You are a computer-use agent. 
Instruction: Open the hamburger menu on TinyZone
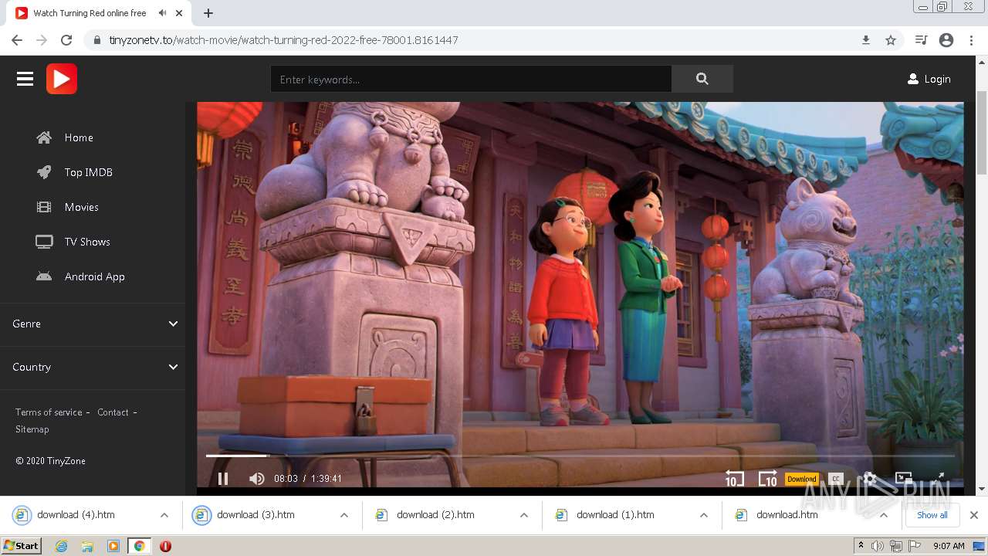(x=25, y=79)
